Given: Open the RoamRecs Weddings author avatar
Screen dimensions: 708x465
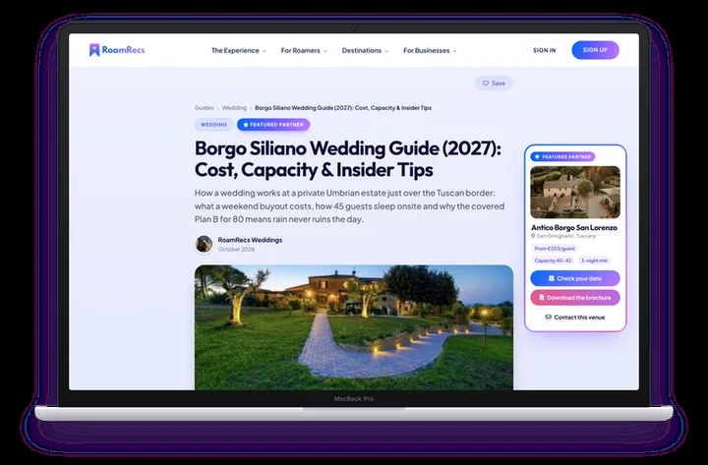Looking at the screenshot, I should (205, 244).
